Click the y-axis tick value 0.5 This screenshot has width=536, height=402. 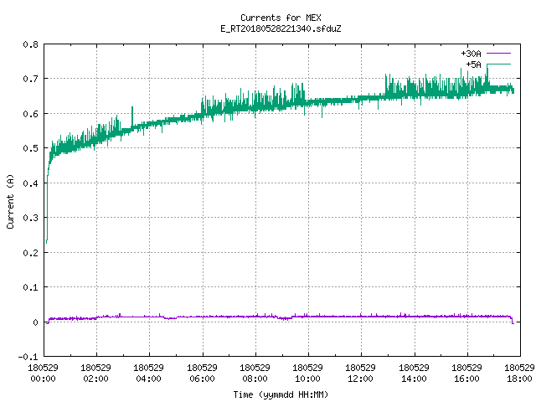[30, 148]
